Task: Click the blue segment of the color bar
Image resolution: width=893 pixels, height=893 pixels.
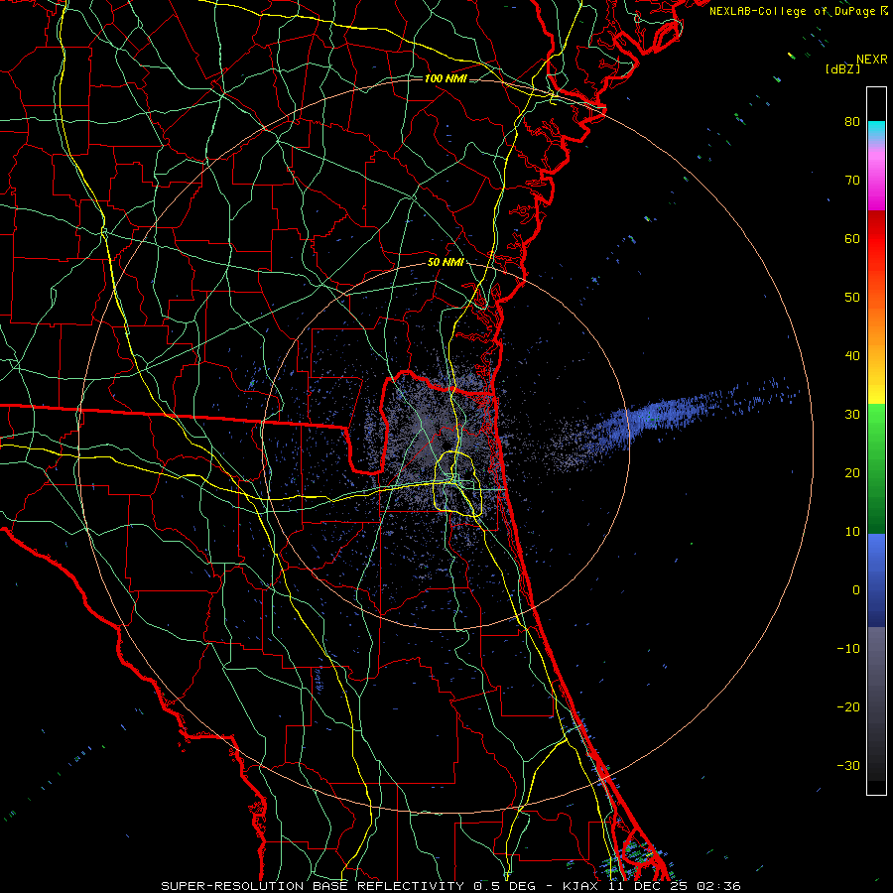Action: [x=876, y=580]
